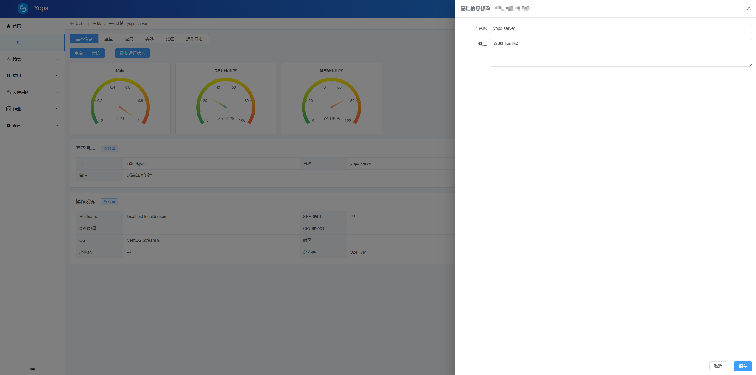756x375 pixels.
Task: Click the 作业 job list icon
Action: coord(9,109)
